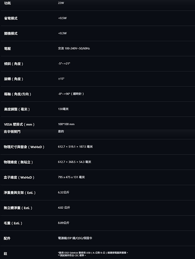Select the 配件 accessories list text
This screenshot has width=195, height=259.
click(x=75, y=238)
